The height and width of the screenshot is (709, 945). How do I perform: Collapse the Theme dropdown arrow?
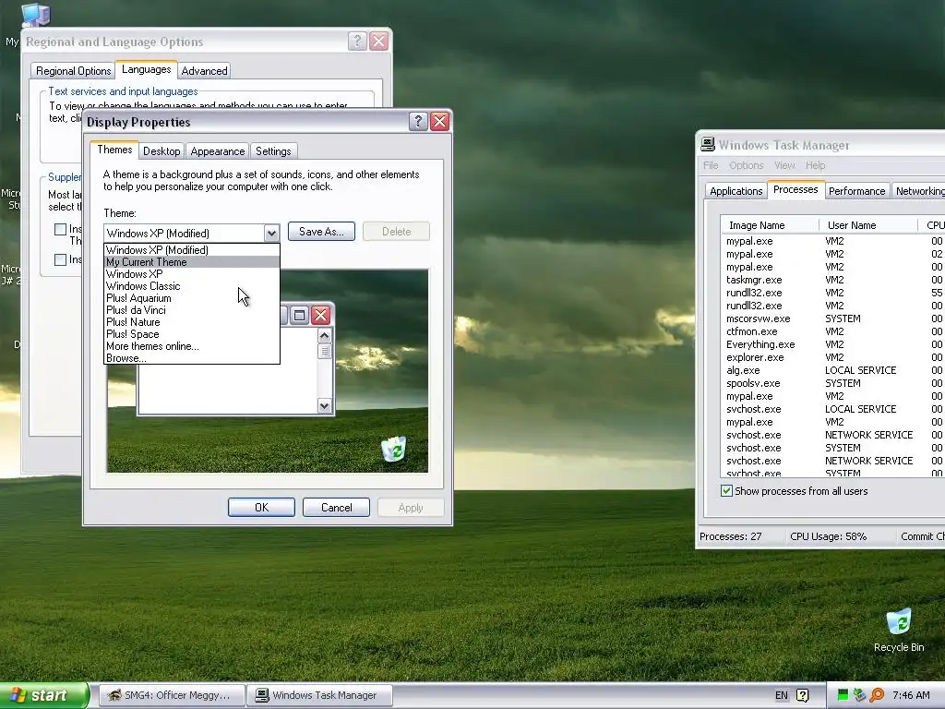pos(271,233)
